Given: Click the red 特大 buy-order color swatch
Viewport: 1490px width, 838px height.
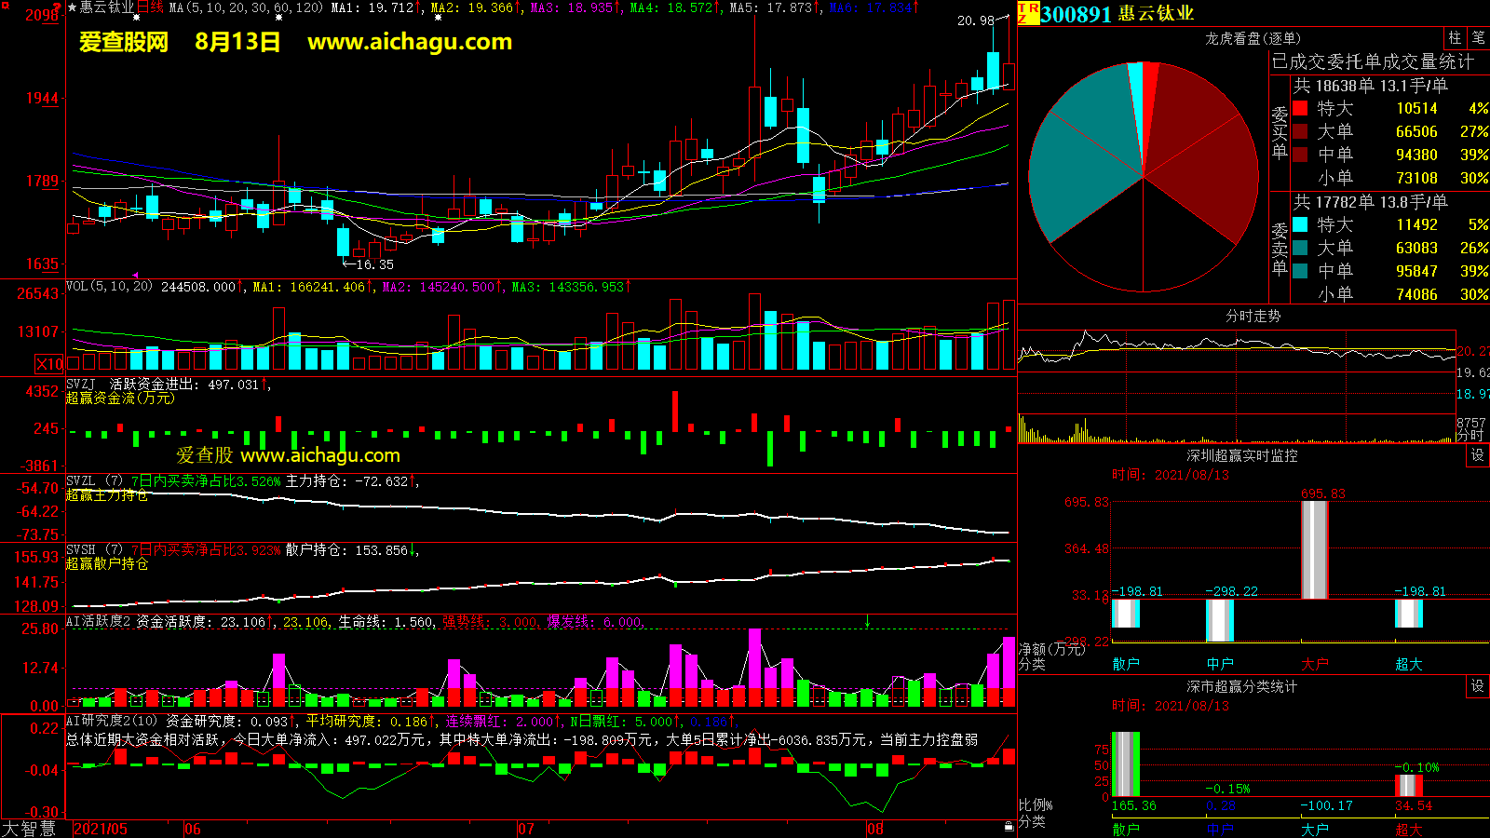Looking at the screenshot, I should coord(1300,108).
